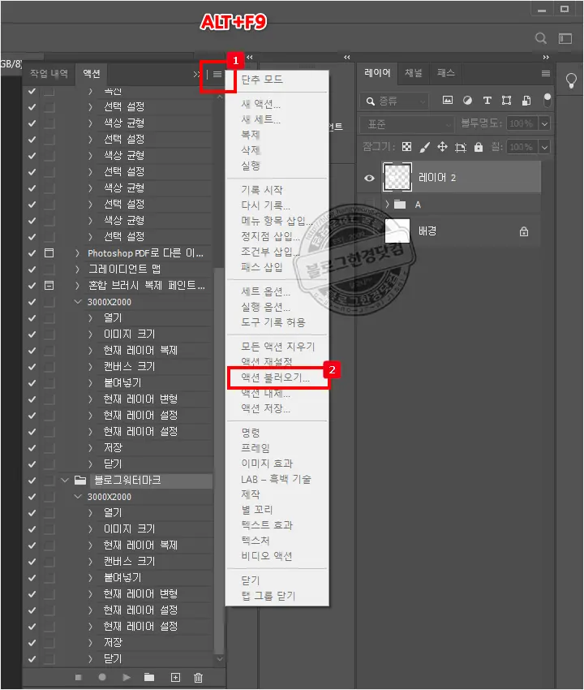
Task: Uncheck the 그레이디언트 맵 action checkmark
Action: (32, 270)
